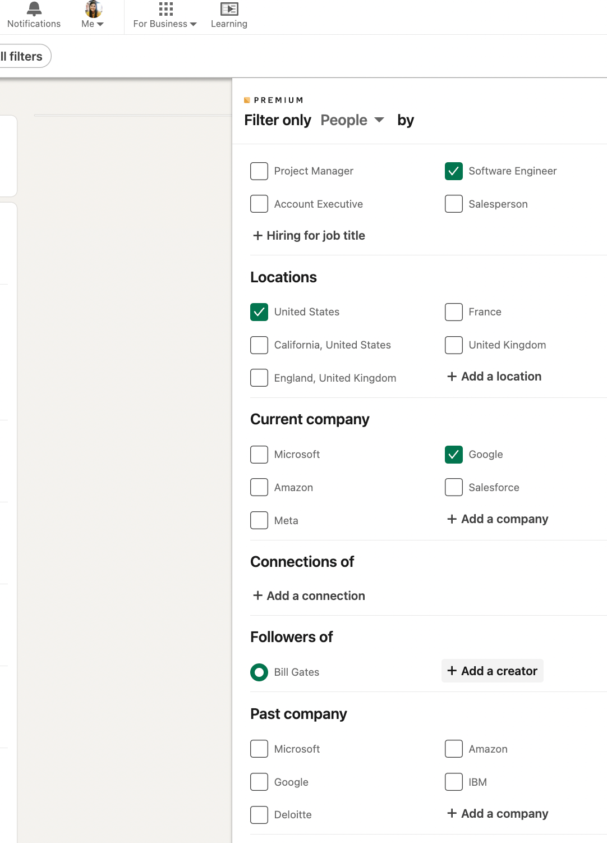Click Add a location button

pos(494,377)
